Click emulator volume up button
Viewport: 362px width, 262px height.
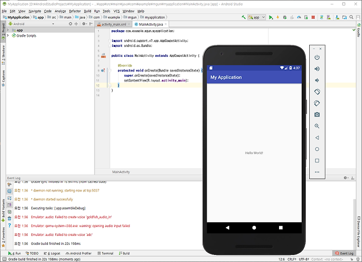click(x=317, y=69)
